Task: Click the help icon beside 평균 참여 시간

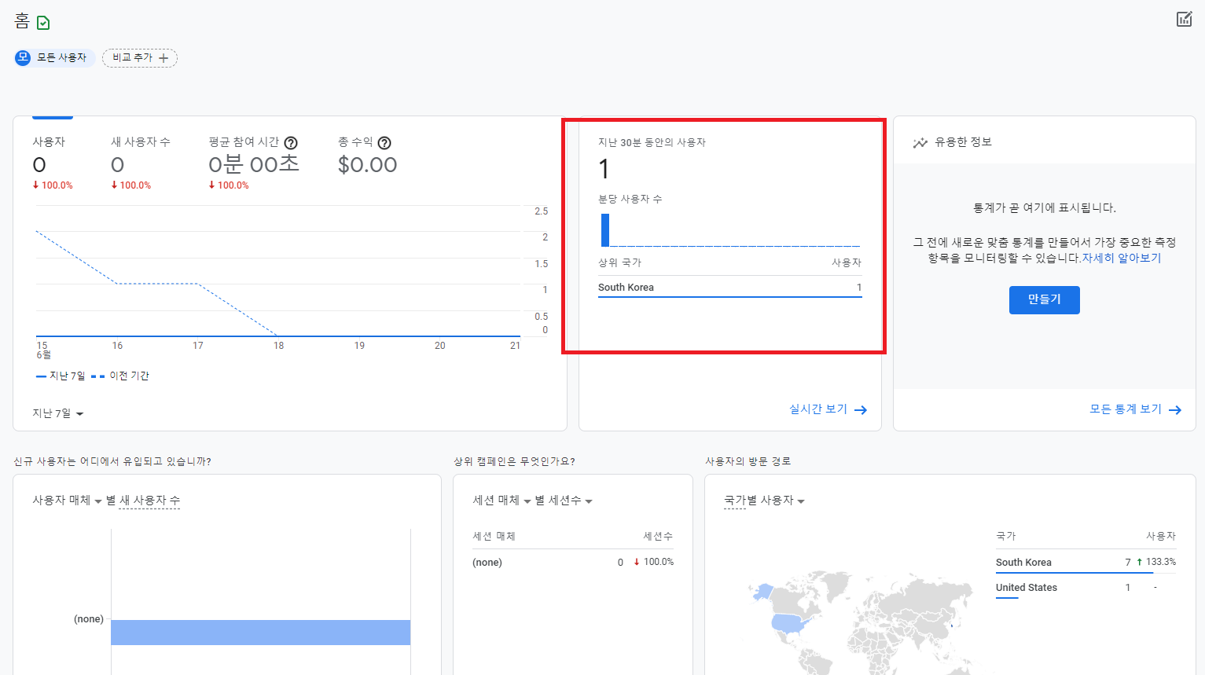Action: (x=291, y=143)
